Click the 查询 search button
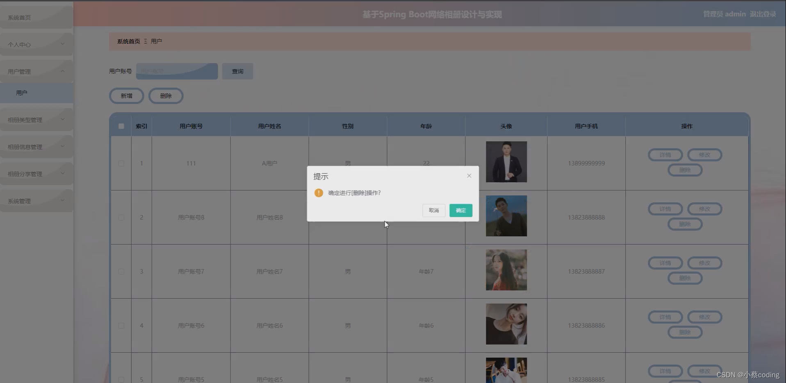Screen dimensions: 786x383 point(237,71)
